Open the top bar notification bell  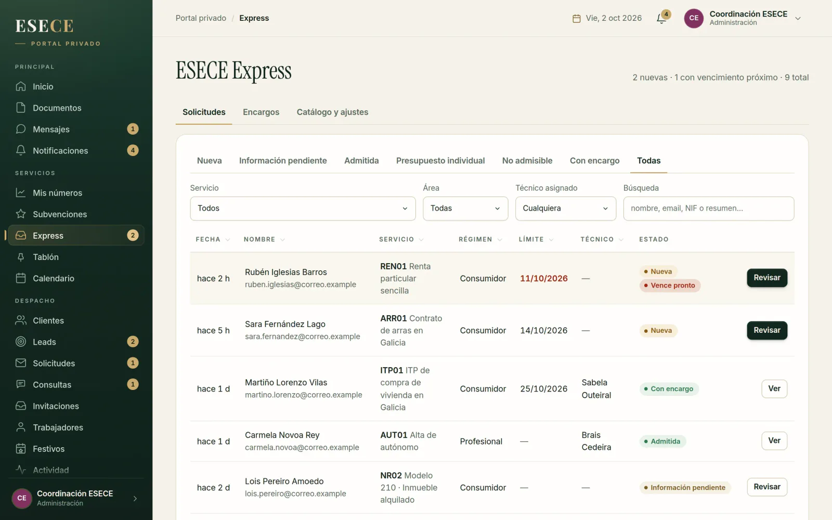coord(661,18)
